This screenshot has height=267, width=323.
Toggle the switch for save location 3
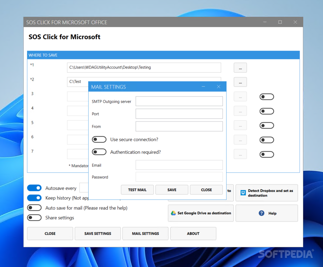point(267,97)
